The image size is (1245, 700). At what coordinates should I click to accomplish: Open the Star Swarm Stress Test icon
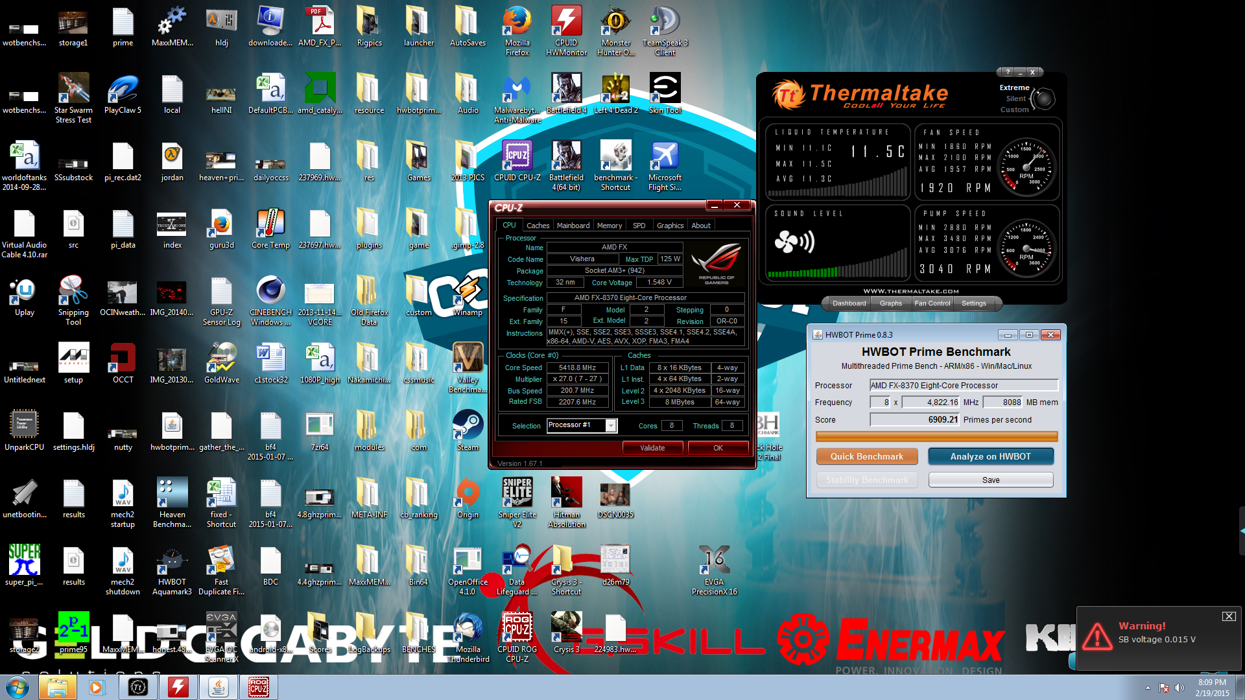pyautogui.click(x=73, y=98)
